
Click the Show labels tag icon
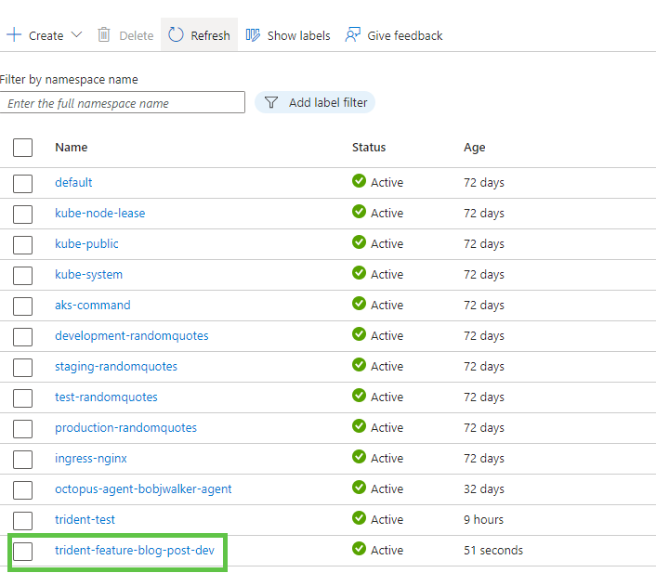point(253,34)
